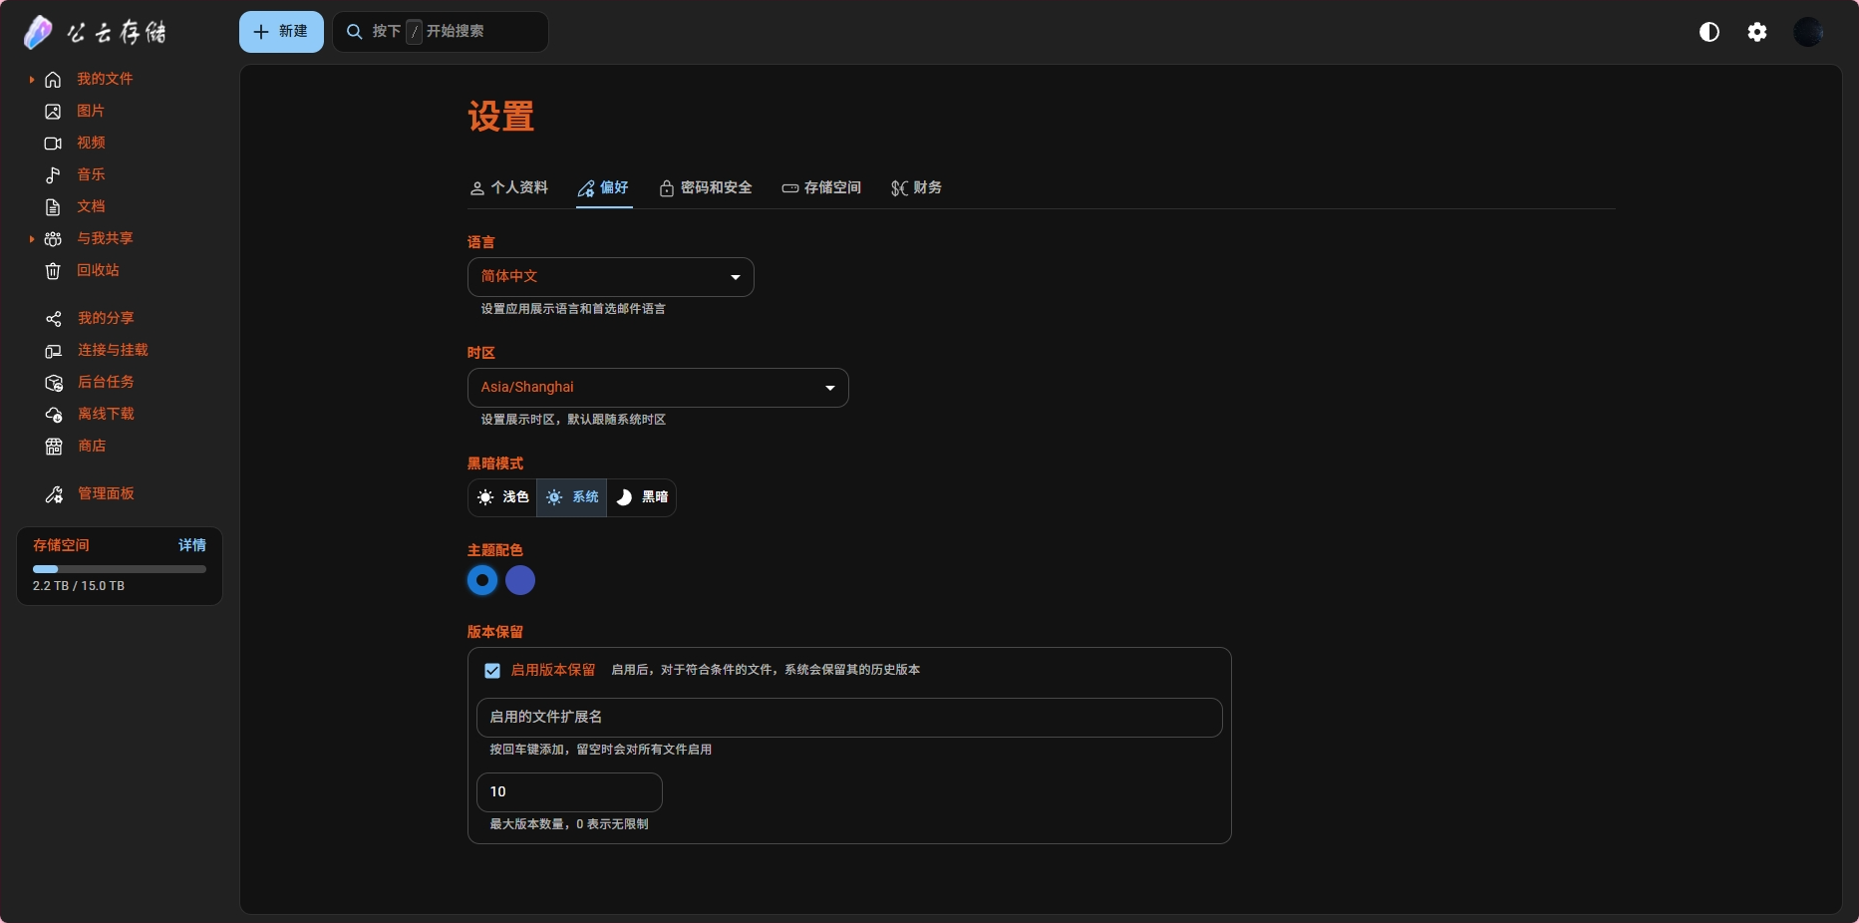The width and height of the screenshot is (1859, 923).
Task: Go to Music (音乐) note icon
Action: [x=53, y=174]
